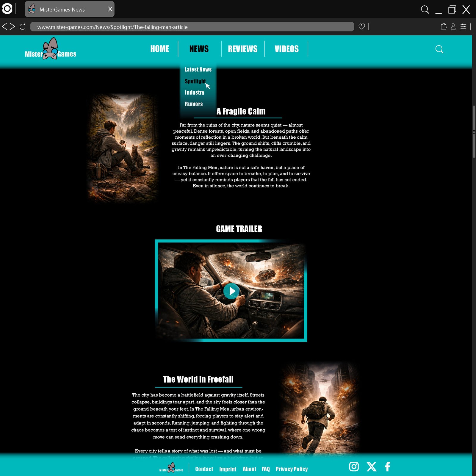
Task: Open the Privacy Policy footer link
Action: pos(292,469)
